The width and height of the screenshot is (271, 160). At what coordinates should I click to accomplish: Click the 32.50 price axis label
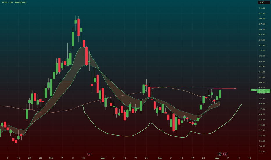click(262, 141)
